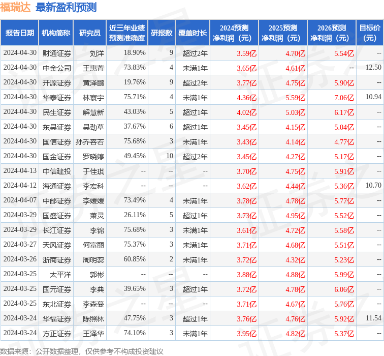Viewport: 384px width, 356px height.
Task: Click 7.06亿 2026 profit forecast
Action: coord(344,98)
